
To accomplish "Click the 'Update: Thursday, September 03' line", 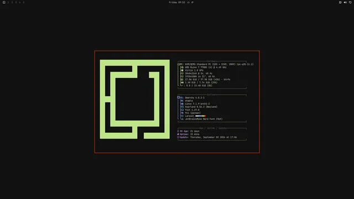I will (208, 137).
